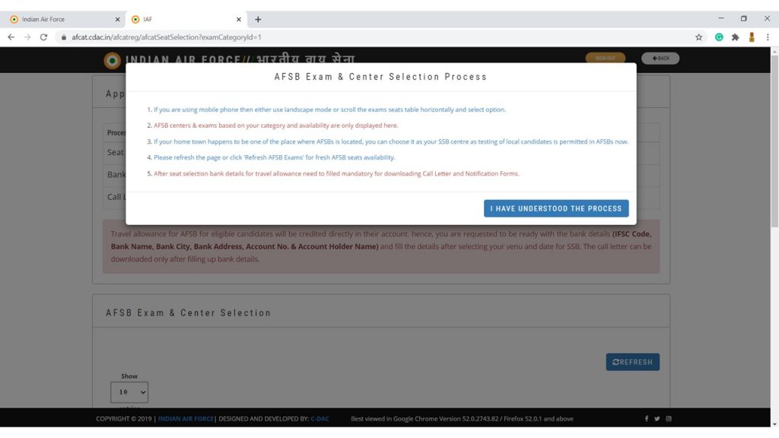Click the Facebook icon in the footer
This screenshot has width=779, height=438.
[646, 418]
